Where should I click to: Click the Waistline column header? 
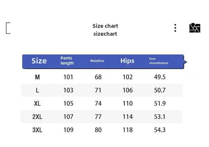pyautogui.click(x=97, y=61)
